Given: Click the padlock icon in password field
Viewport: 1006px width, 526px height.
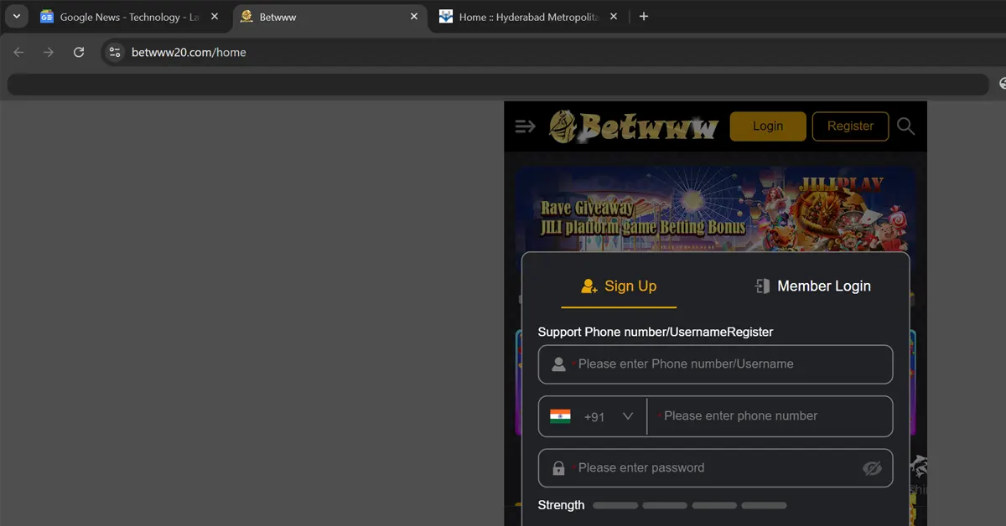Looking at the screenshot, I should 558,468.
